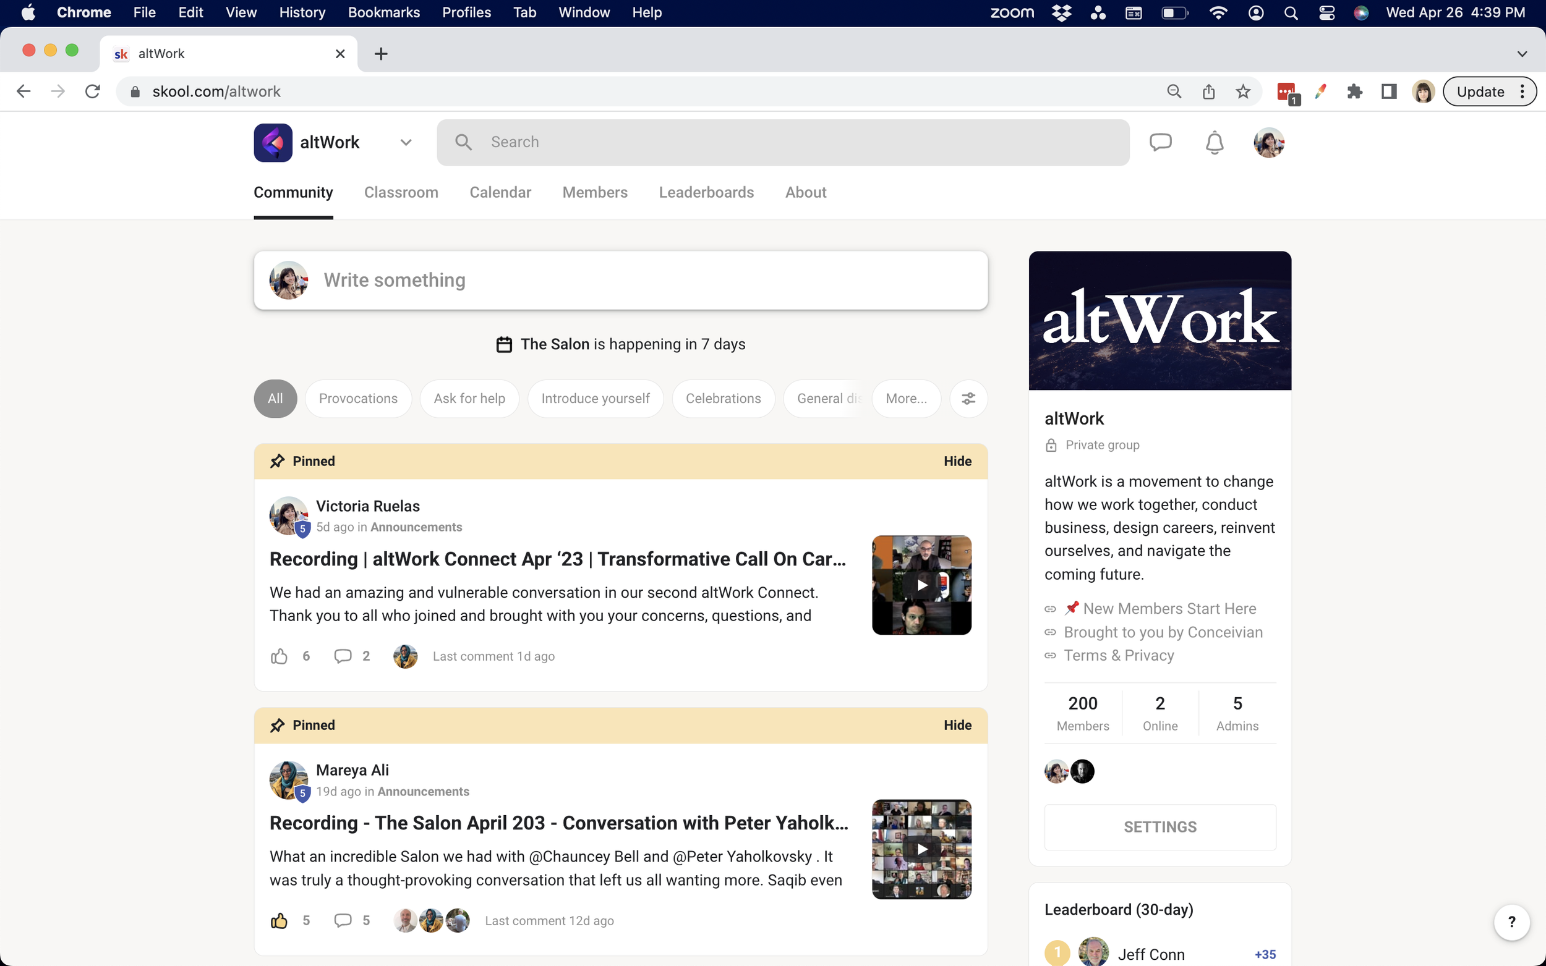
Task: Like Victoria Ruelas's pinned post
Action: tap(280, 656)
